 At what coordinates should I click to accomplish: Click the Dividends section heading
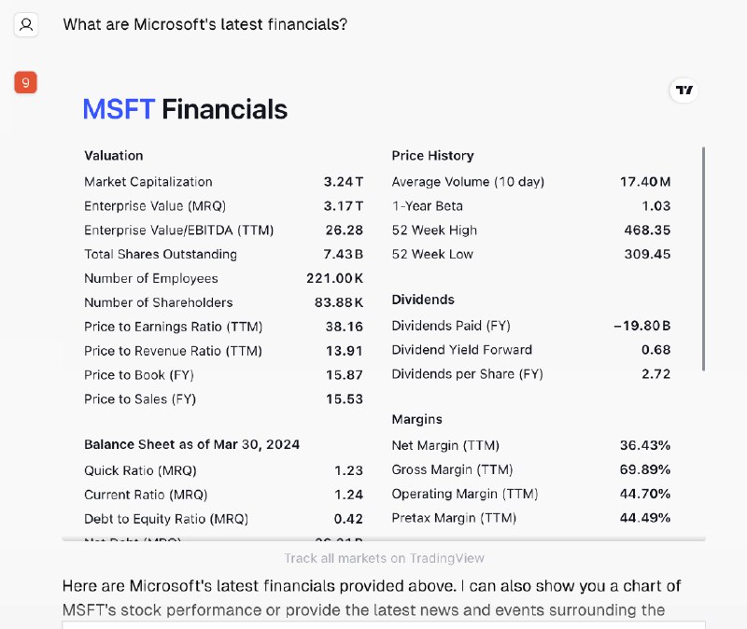[423, 300]
